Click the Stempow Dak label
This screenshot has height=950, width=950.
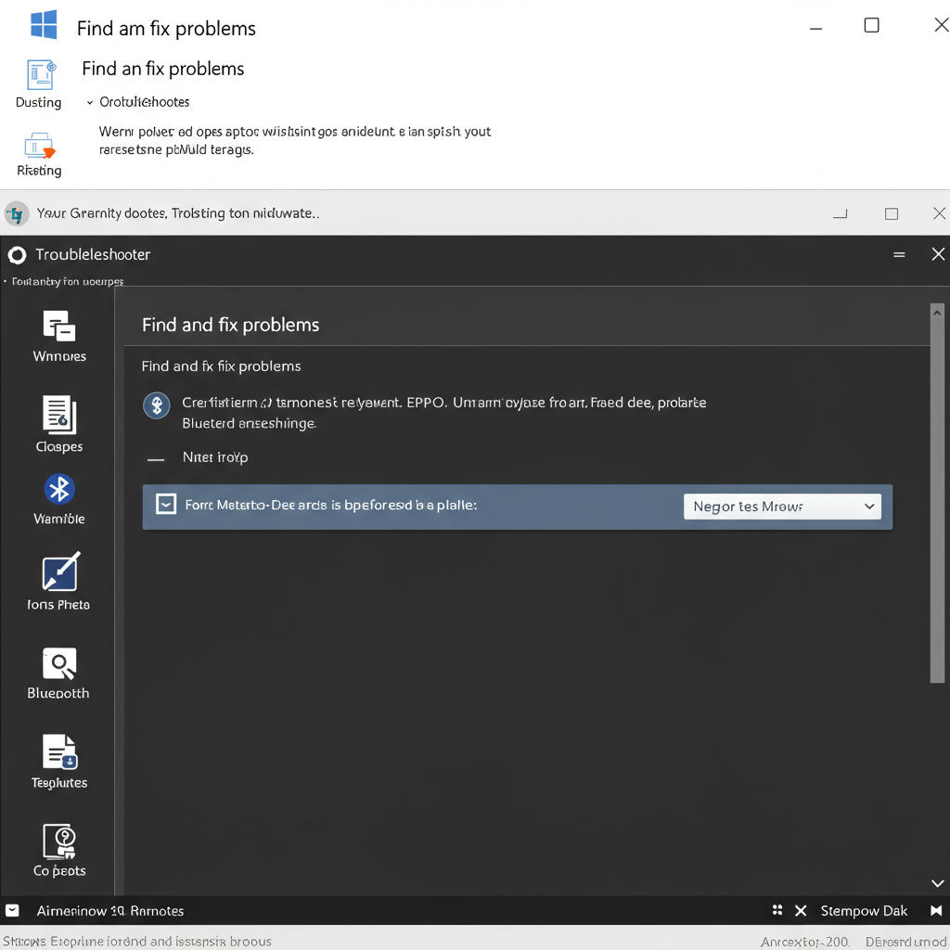pyautogui.click(x=864, y=911)
